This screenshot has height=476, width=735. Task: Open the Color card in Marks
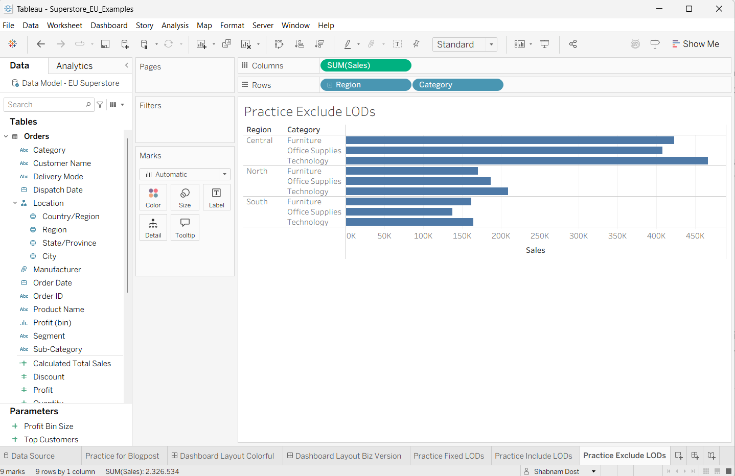(x=153, y=197)
